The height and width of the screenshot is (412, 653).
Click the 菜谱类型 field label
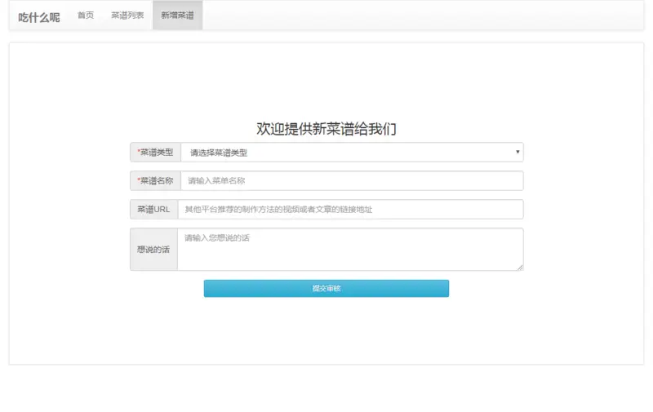155,153
